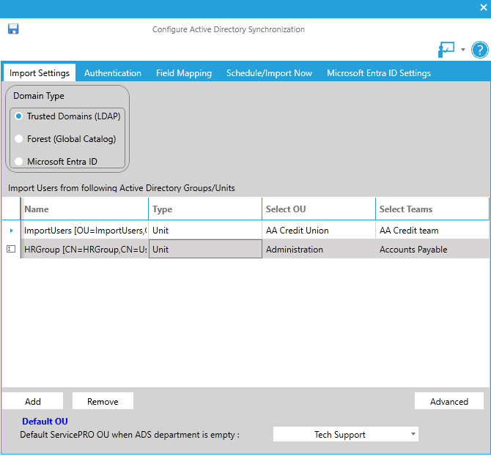The image size is (491, 456).
Task: Click the Accounts Payable teams cell
Action: tap(432, 250)
